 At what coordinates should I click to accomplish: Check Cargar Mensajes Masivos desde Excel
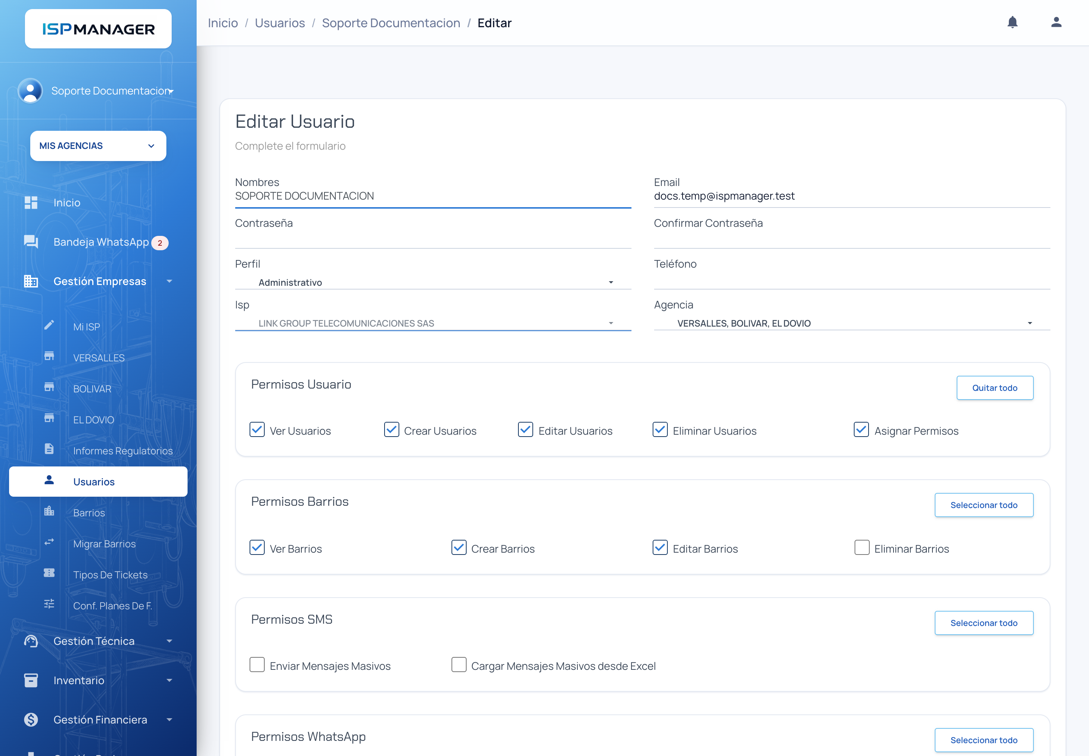click(459, 665)
